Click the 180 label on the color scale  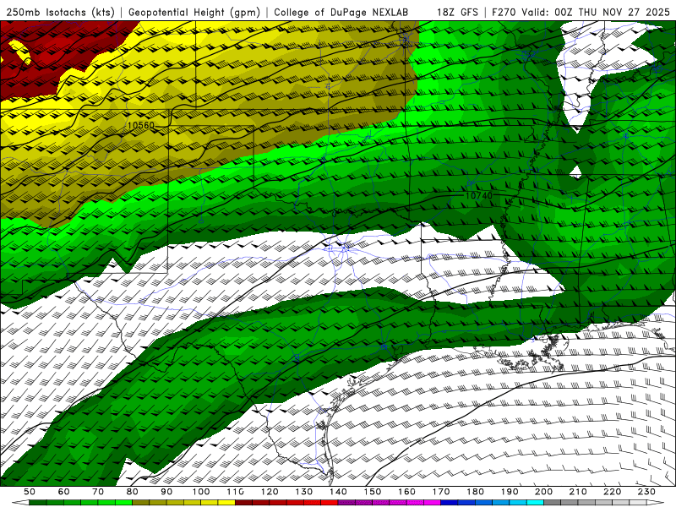(475, 492)
